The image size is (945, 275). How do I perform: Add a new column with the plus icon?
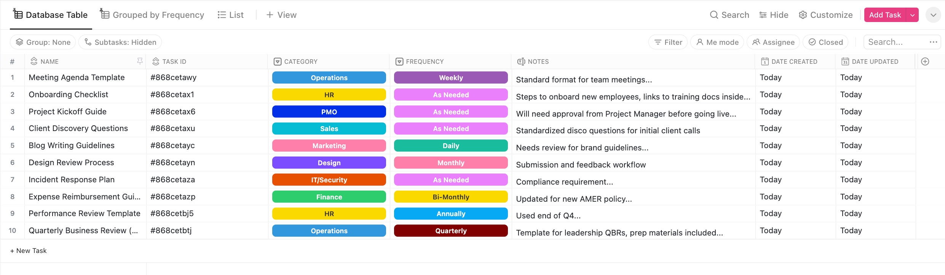click(926, 61)
